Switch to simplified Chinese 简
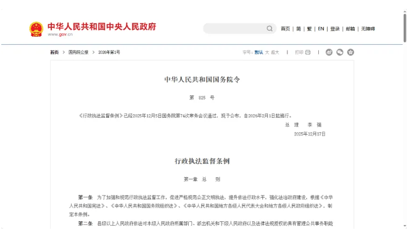This screenshot has height=237, width=407. (299, 28)
